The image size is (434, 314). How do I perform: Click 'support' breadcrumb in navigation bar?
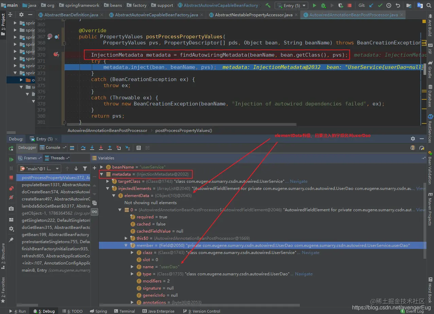(162, 5)
